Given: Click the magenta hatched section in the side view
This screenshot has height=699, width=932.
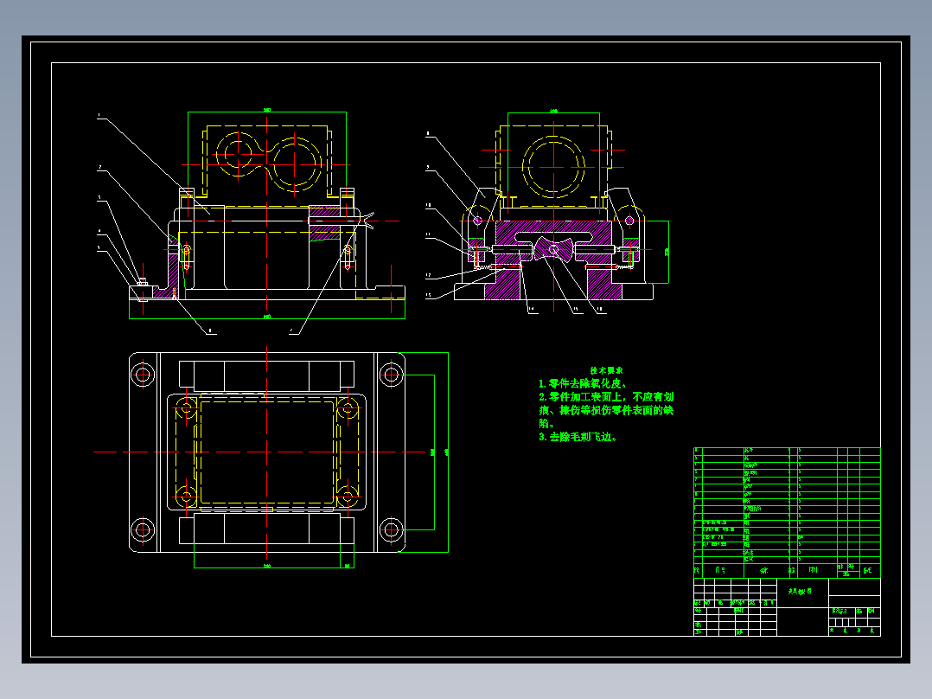Looking at the screenshot, I should pyautogui.click(x=553, y=260).
